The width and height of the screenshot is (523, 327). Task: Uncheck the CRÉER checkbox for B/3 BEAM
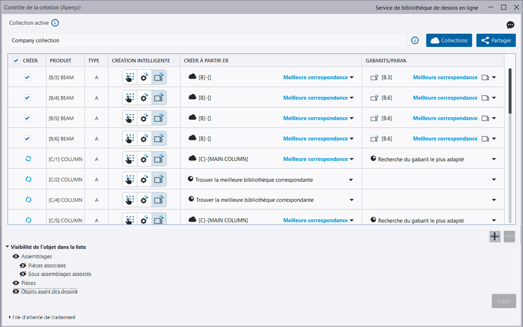tap(27, 77)
